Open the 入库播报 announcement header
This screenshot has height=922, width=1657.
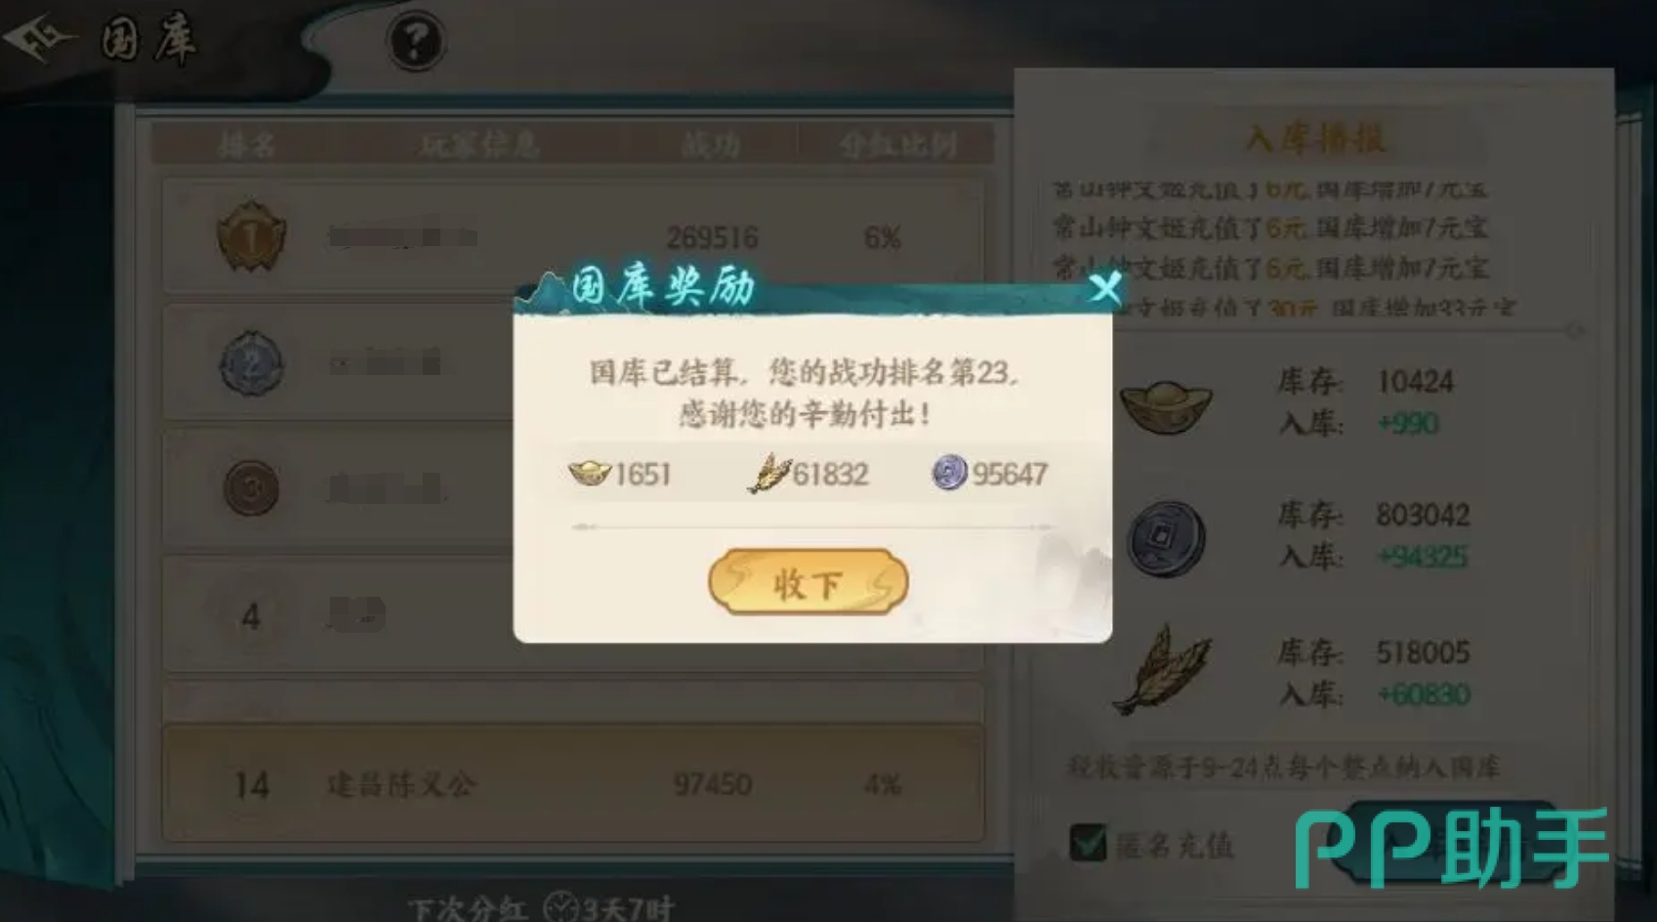[x=1315, y=138]
